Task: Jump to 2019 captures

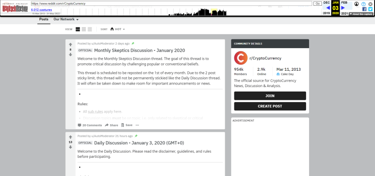Action: click(326, 13)
